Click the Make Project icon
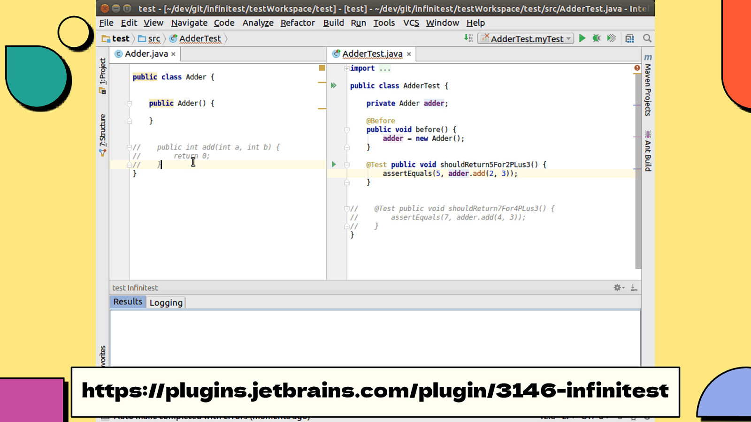 pos(468,38)
